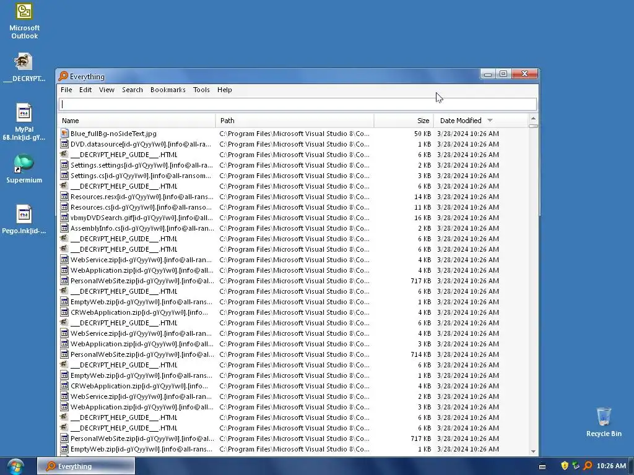Viewport: 634px width, 475px height.
Task: Select the Pego.lnk desktop icon
Action: coord(24,220)
